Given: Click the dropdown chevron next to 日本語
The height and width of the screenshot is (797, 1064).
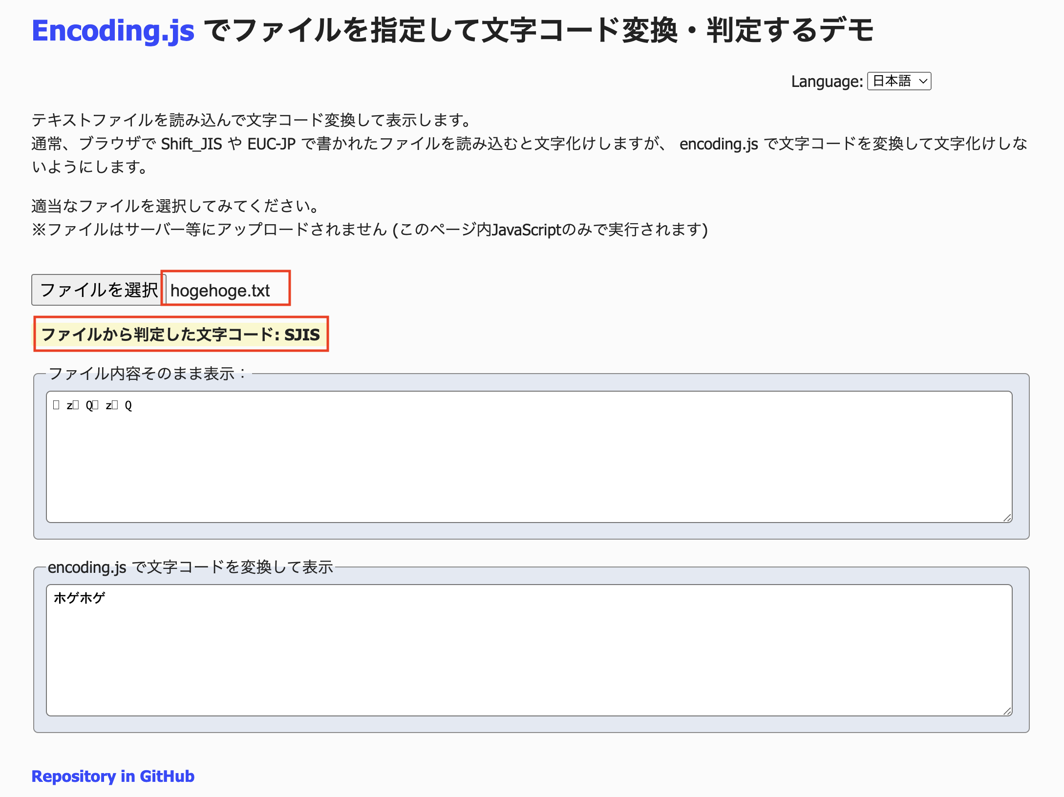Looking at the screenshot, I should [x=923, y=81].
